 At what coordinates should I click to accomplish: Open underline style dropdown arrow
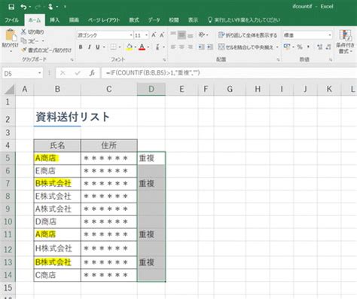click(x=104, y=47)
